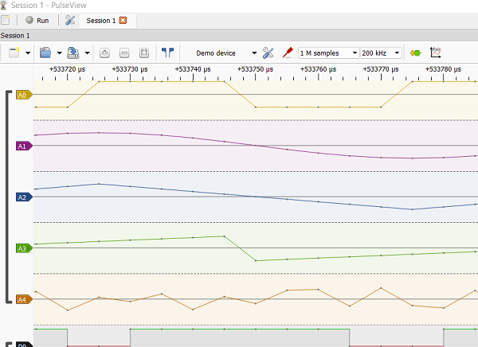
Task: Click the A0 channel label
Action: [x=22, y=95]
